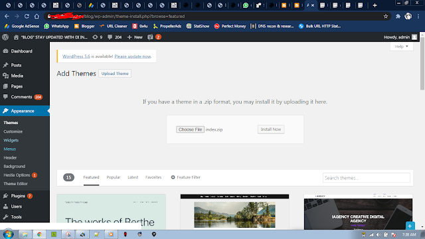Viewport: 425px width, 239px height.
Task: Open Blogger bookmark
Action: point(84,26)
